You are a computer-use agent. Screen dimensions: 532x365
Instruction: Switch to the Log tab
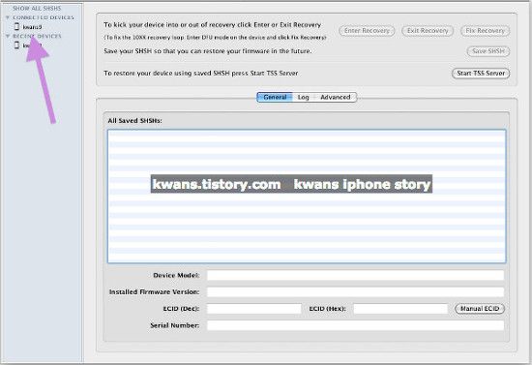click(x=304, y=97)
